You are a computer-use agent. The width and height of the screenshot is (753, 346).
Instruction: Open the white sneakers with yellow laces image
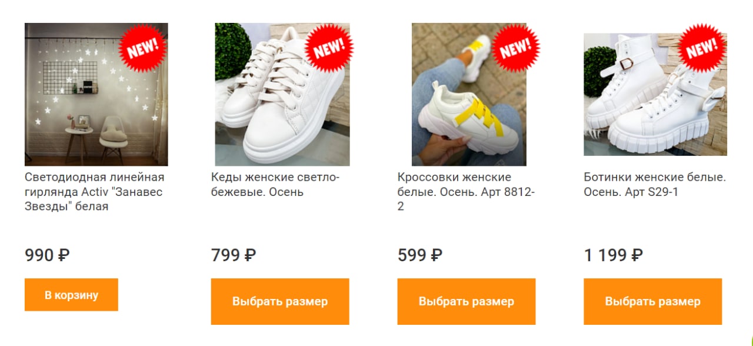coord(469,94)
